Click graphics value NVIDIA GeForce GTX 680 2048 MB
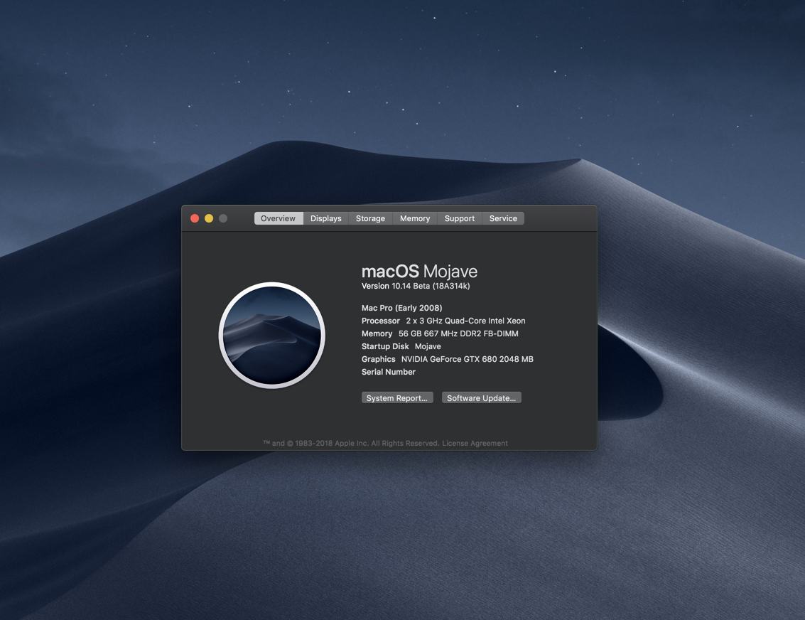Viewport: 805px width, 620px height. click(x=468, y=359)
